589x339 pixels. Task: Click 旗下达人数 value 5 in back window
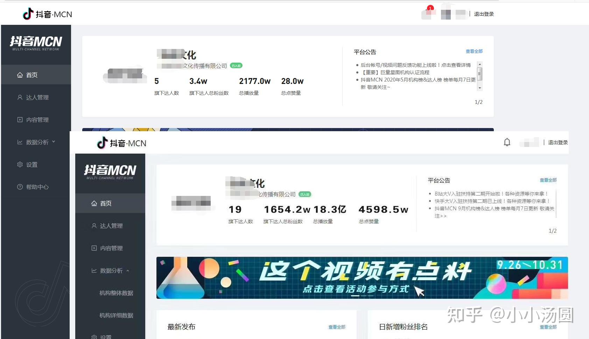point(156,81)
